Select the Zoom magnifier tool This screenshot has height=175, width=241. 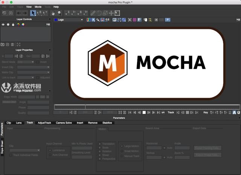(x=59, y=13)
